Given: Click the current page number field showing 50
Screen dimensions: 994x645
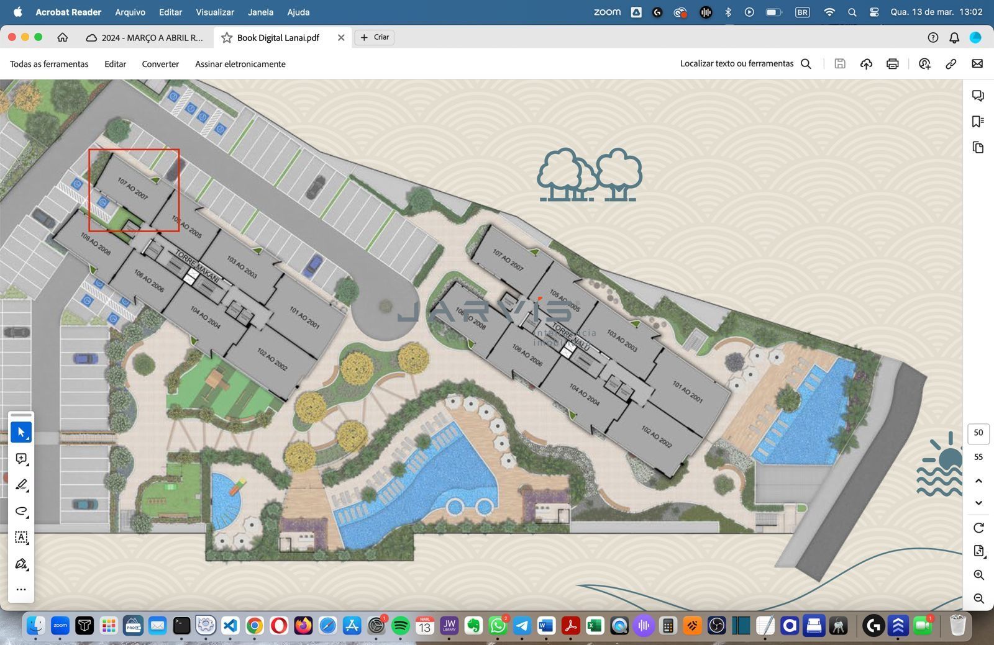Looking at the screenshot, I should coord(978,433).
